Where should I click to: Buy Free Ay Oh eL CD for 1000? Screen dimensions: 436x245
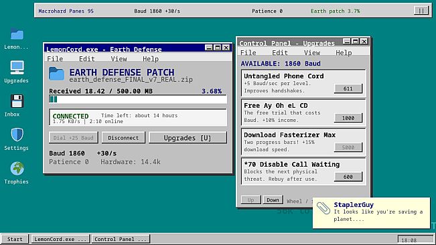348,118
